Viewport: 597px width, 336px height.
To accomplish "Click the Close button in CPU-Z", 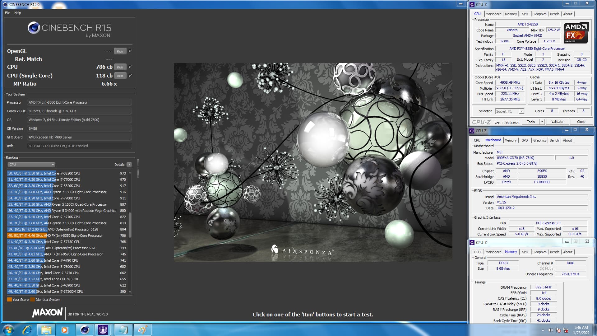I will tap(581, 122).
